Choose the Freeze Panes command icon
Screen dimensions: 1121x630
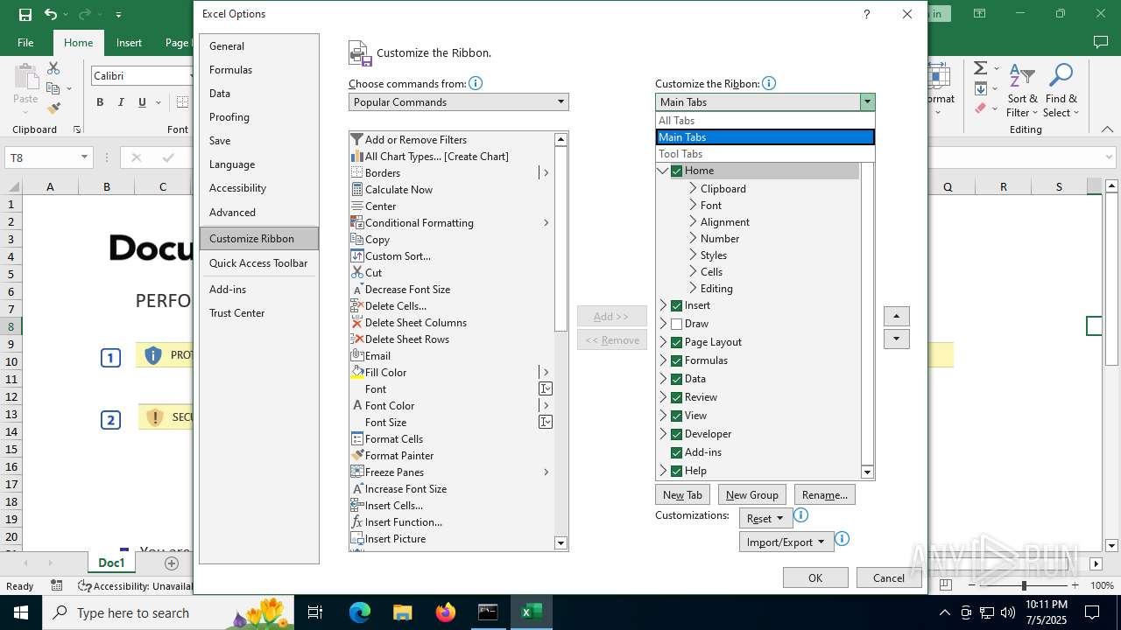[356, 472]
